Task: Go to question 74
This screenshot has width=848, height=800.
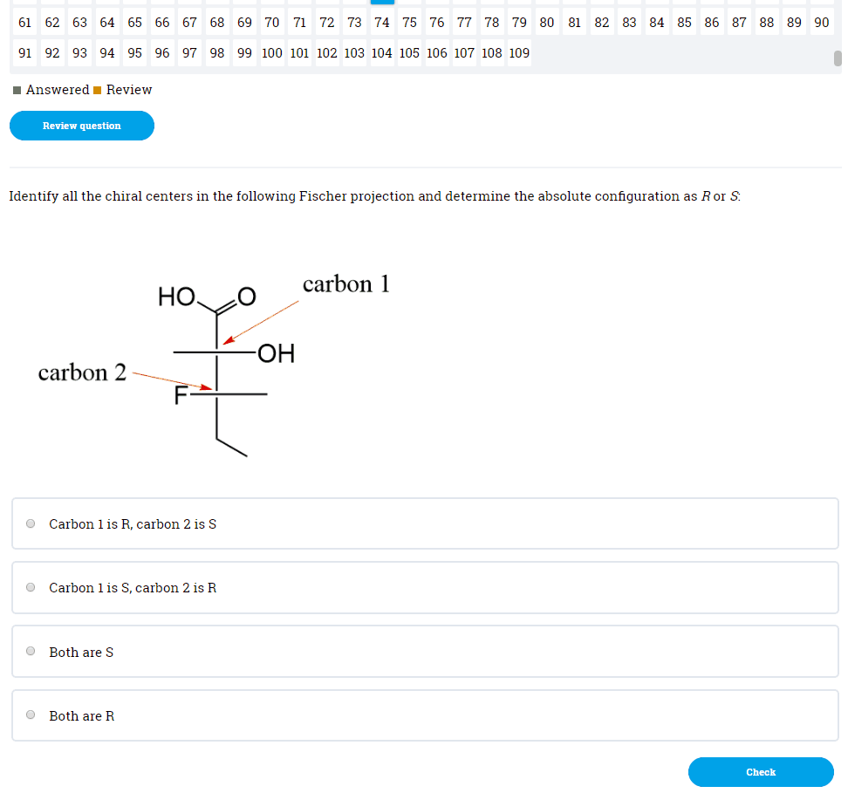Action: click(x=382, y=22)
